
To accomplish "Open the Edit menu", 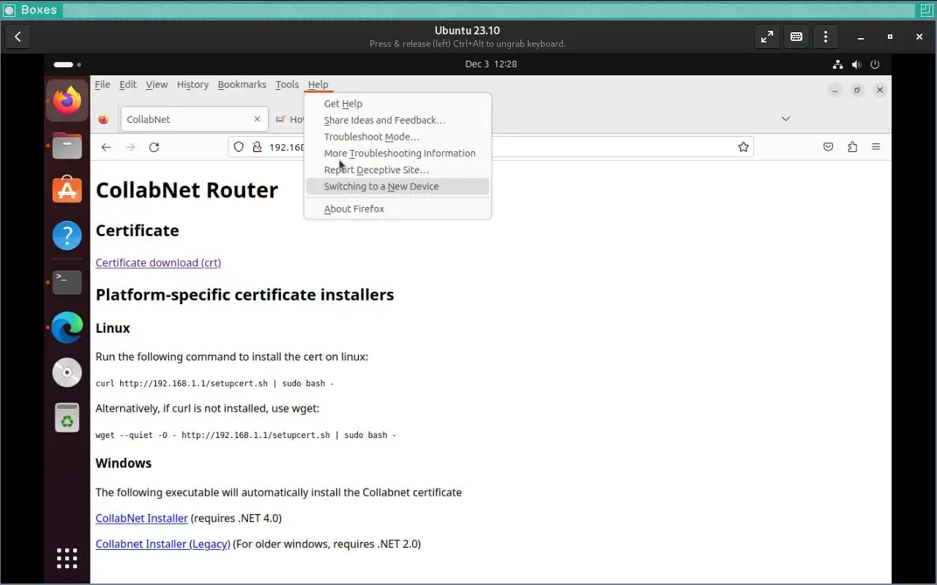I will 128,84.
